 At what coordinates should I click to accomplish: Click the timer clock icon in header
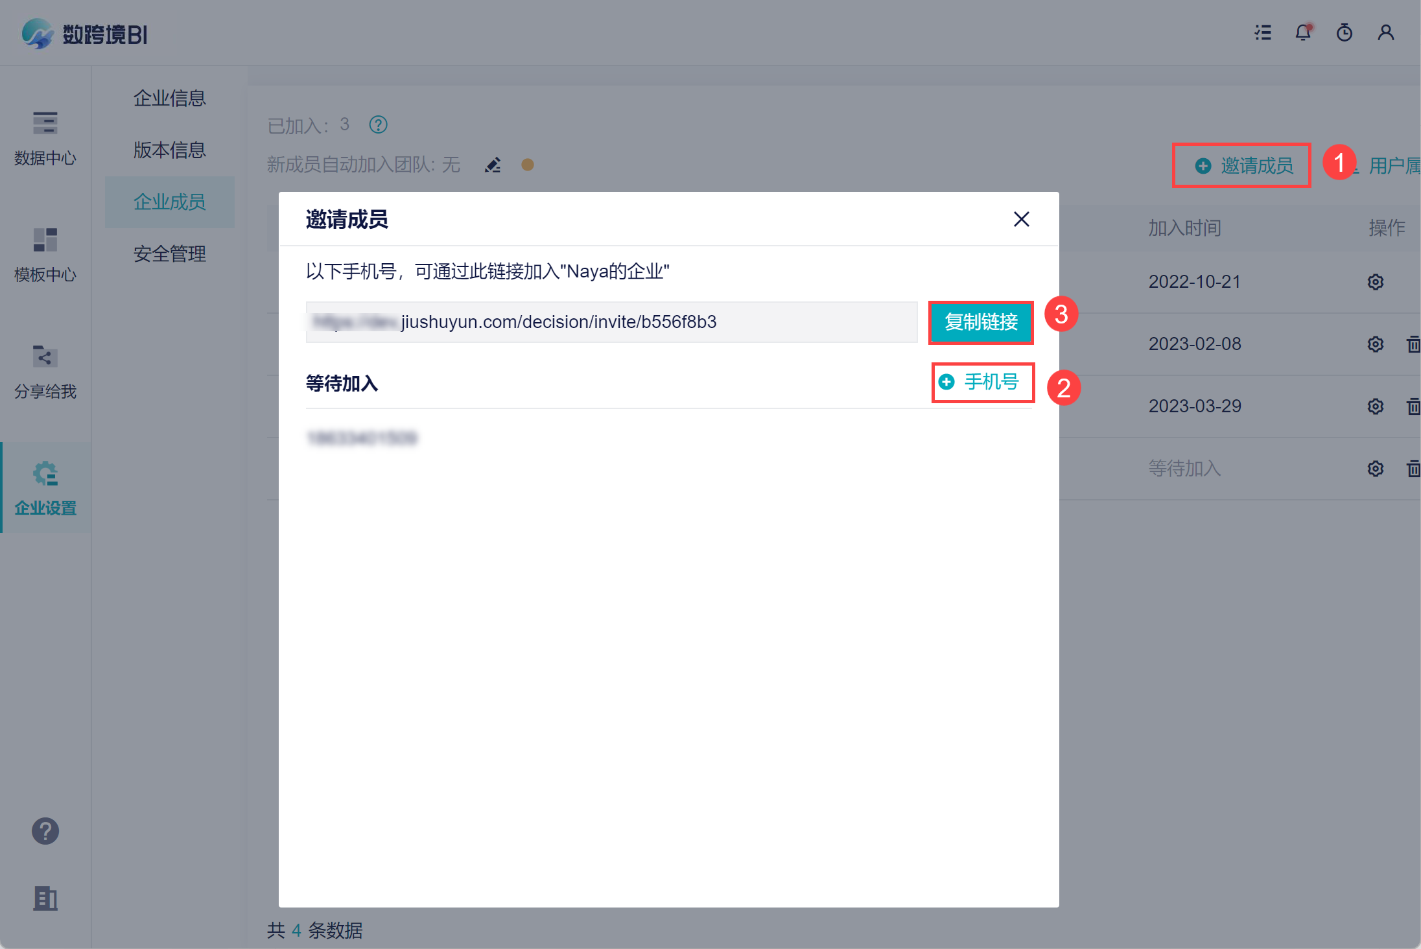click(x=1345, y=32)
